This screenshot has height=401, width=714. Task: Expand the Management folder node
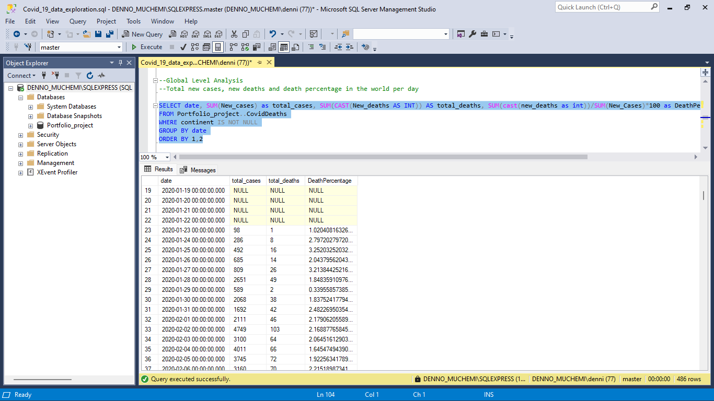(x=21, y=163)
